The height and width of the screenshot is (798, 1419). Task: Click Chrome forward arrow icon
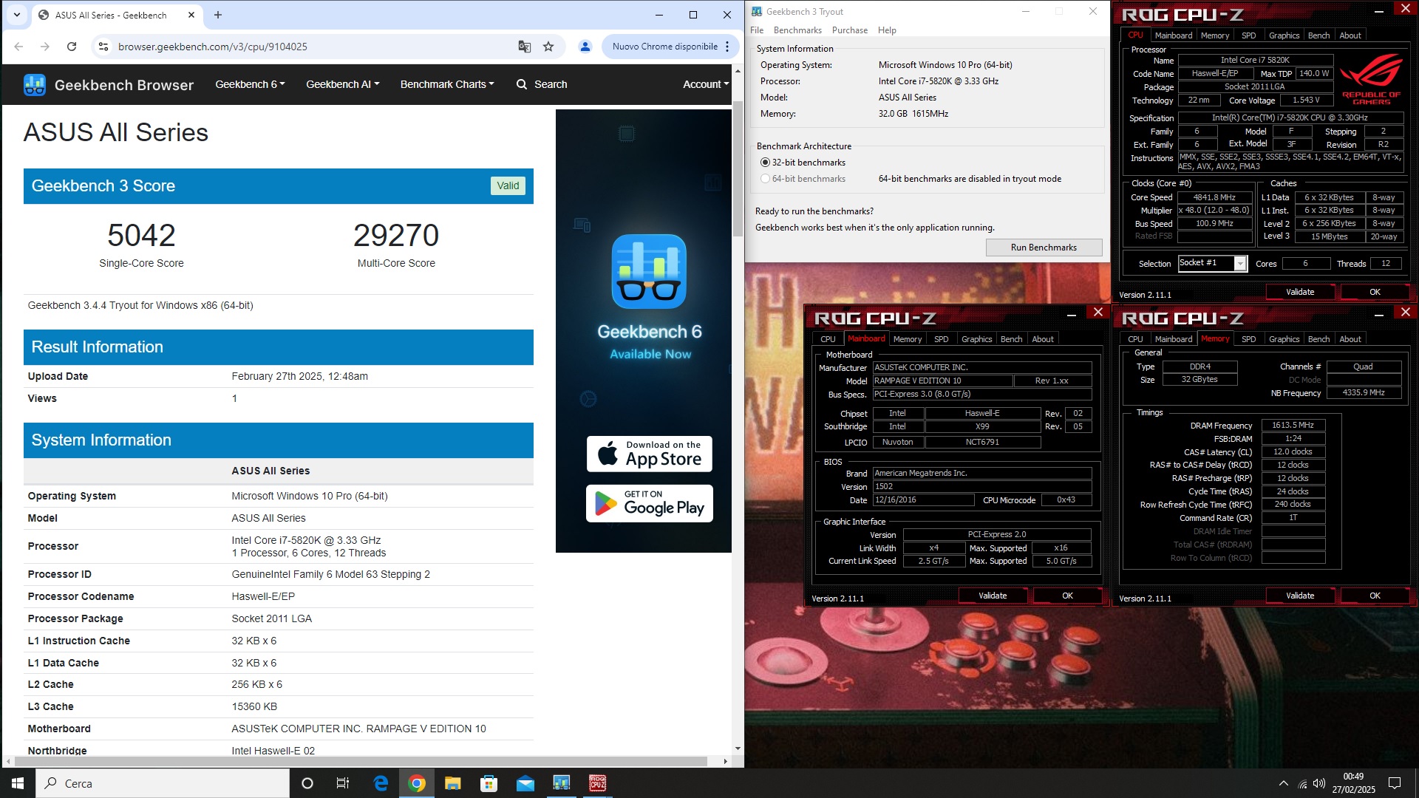[45, 47]
